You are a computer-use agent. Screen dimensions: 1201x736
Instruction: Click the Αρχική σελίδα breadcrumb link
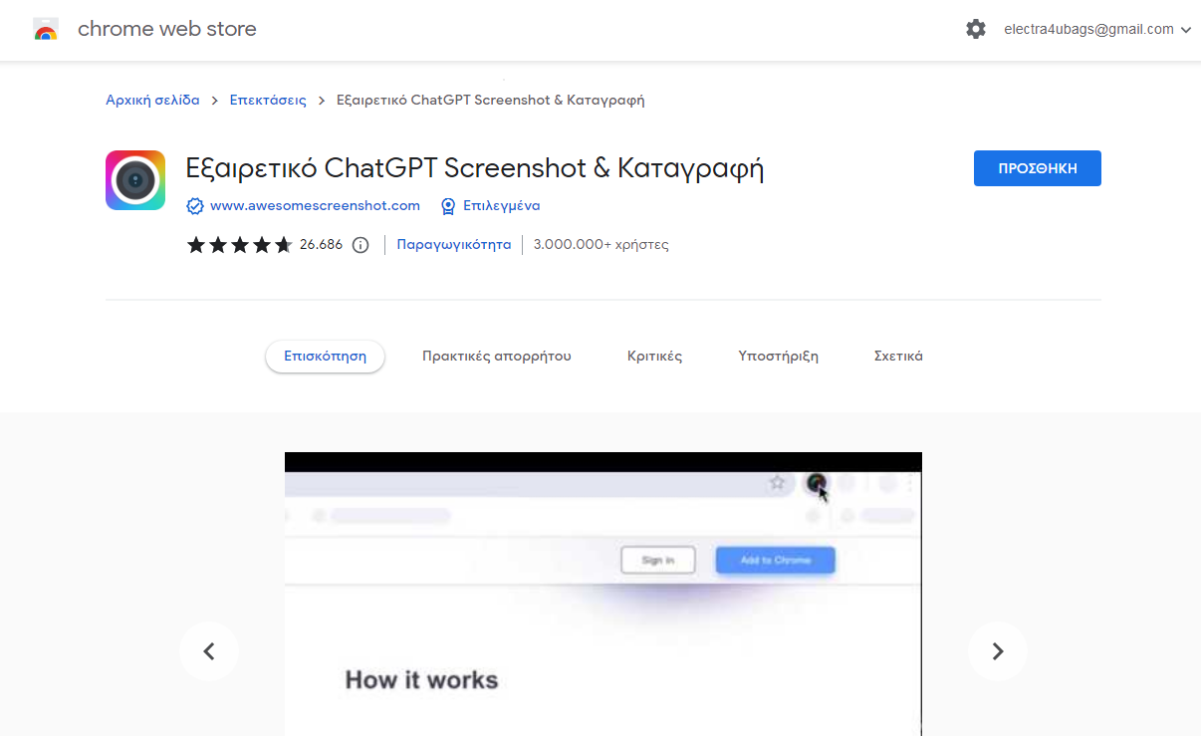click(x=152, y=101)
